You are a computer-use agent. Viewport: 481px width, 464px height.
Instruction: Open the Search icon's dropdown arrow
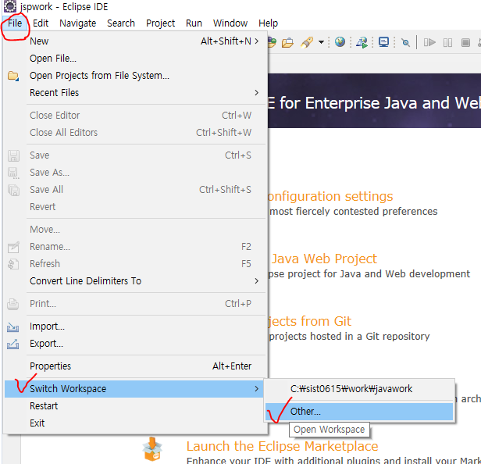(321, 42)
